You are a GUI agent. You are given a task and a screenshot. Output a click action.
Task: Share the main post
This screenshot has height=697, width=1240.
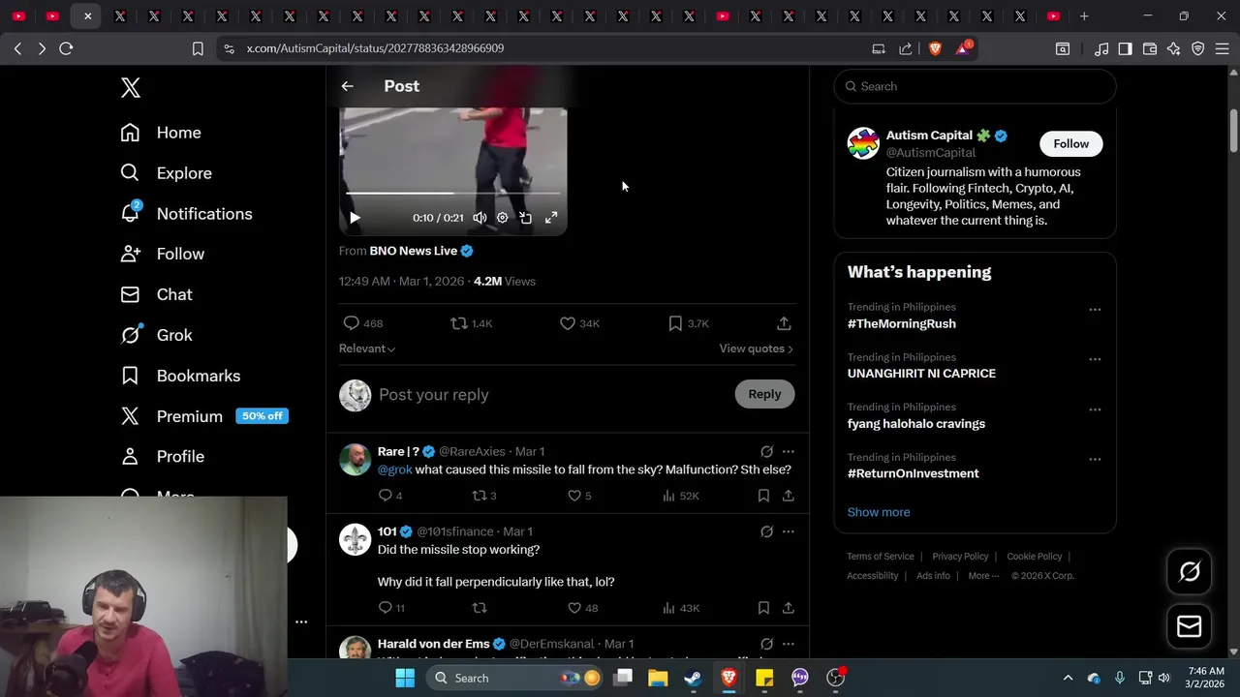[784, 323]
